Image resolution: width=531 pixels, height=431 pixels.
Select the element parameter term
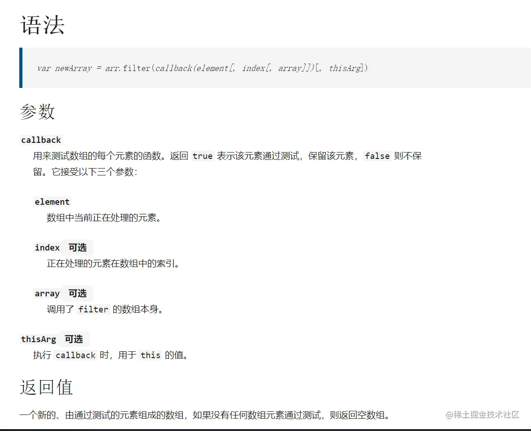[52, 202]
